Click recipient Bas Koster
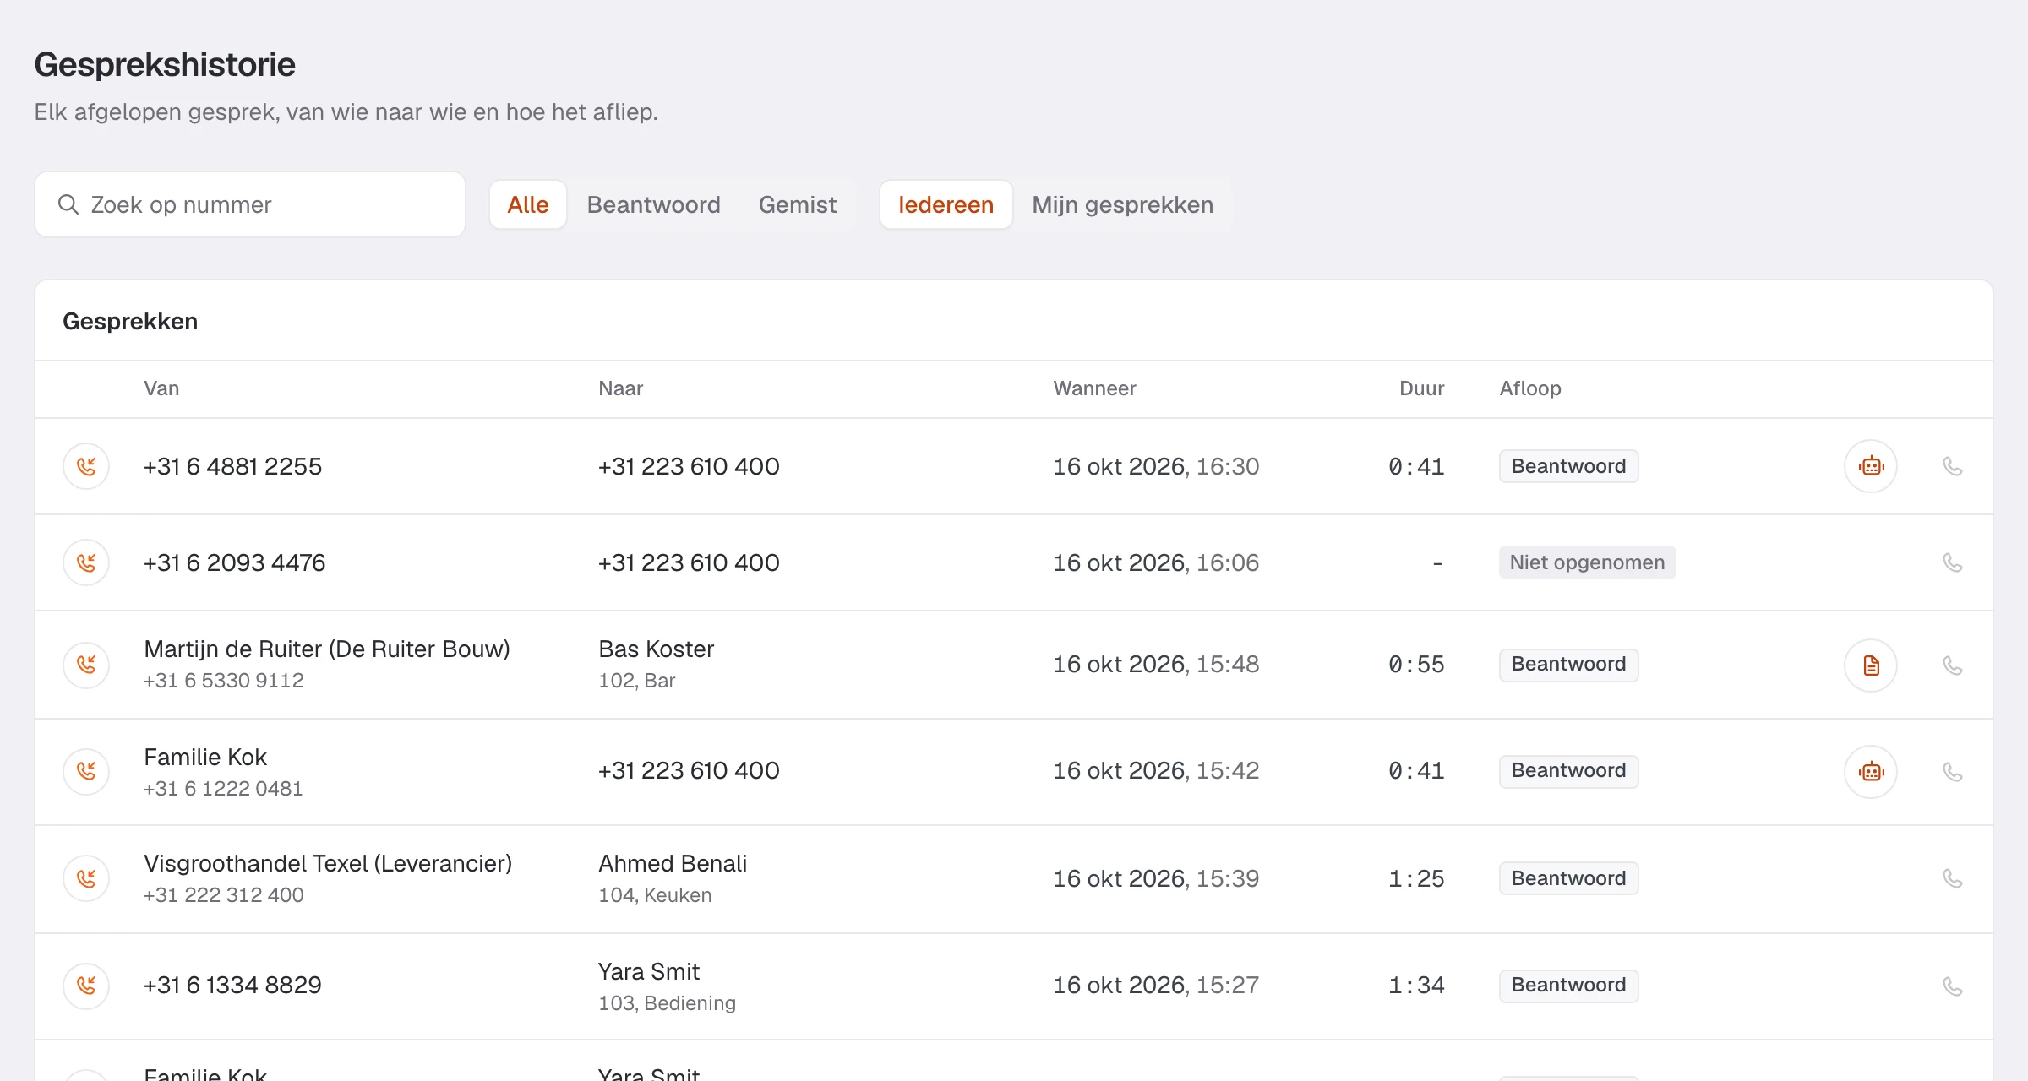The width and height of the screenshot is (2028, 1081). (656, 649)
